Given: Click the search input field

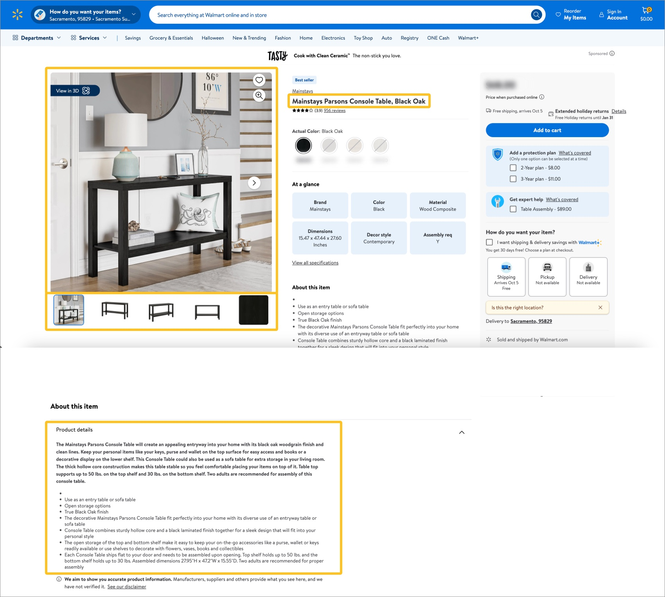Looking at the screenshot, I should point(338,15).
